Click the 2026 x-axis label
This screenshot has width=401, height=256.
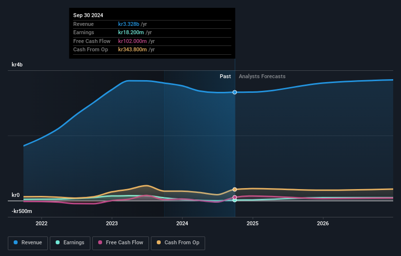[323, 224]
